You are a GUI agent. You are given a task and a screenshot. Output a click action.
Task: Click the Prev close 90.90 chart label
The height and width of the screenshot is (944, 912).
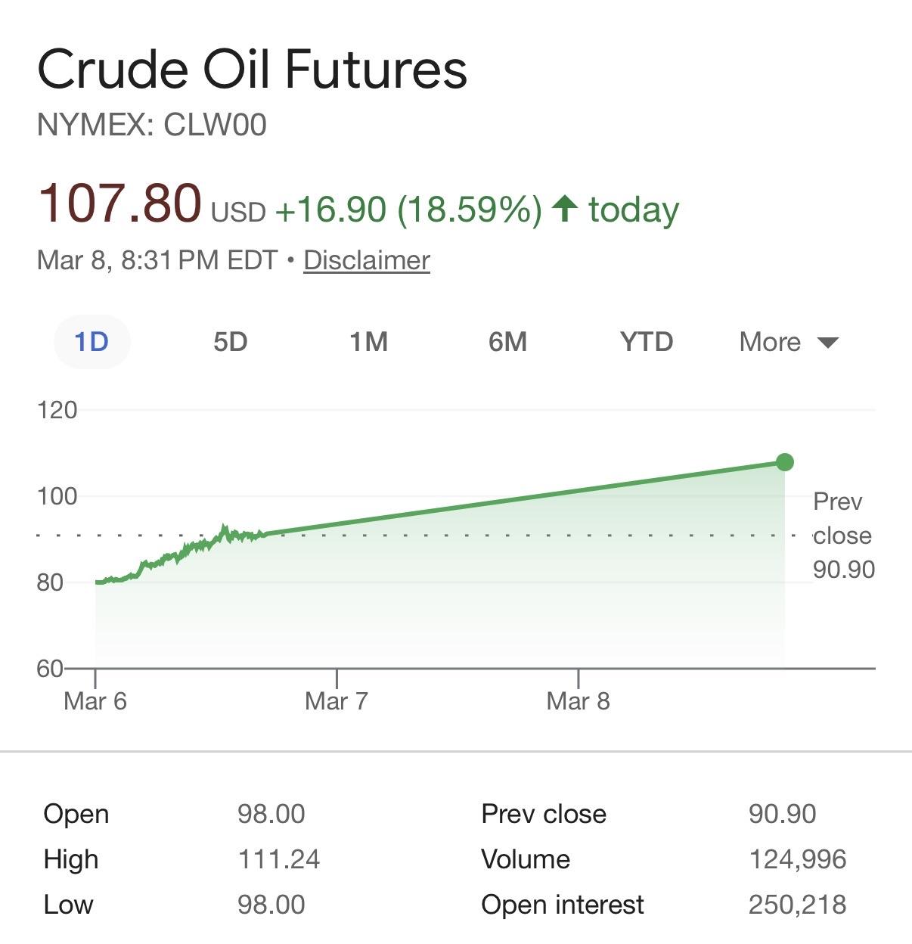[842, 536]
